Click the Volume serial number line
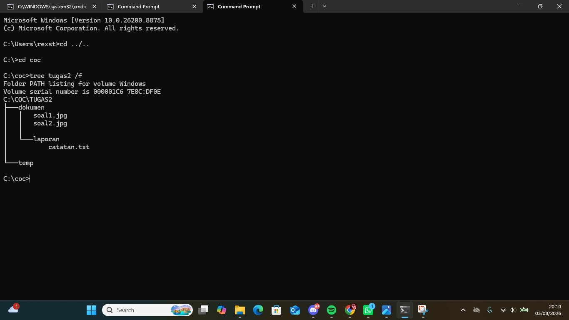This screenshot has height=320, width=569. pos(82,92)
